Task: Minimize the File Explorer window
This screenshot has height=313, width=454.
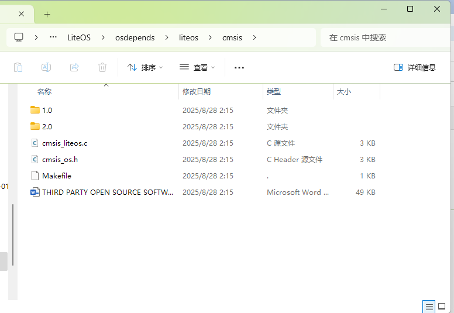Action: [384, 9]
